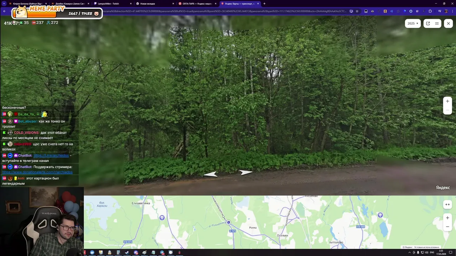The image size is (456, 256).
Task: Open the donationalerts.com/r/archiedos link
Action: click(x=37, y=172)
